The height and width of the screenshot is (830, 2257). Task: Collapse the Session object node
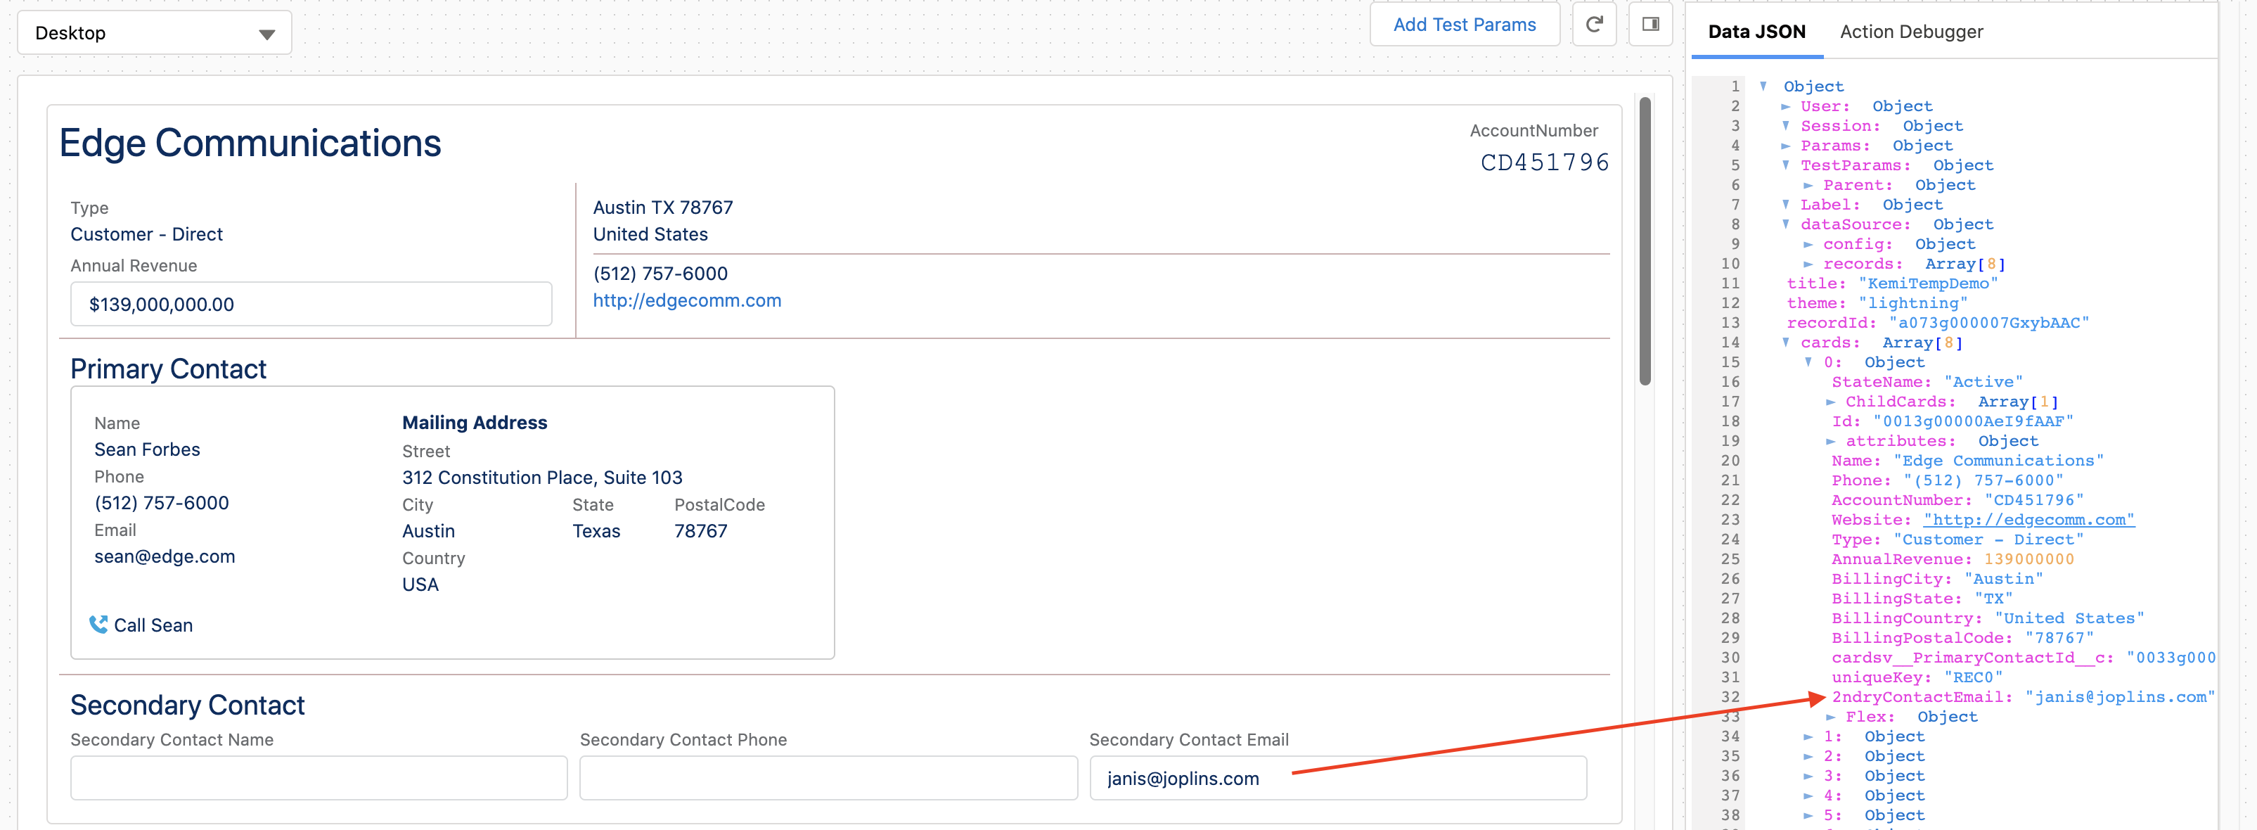tap(1786, 125)
